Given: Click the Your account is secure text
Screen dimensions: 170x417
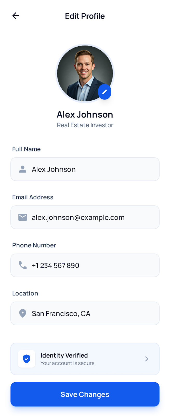Looking at the screenshot, I should pos(68,363).
